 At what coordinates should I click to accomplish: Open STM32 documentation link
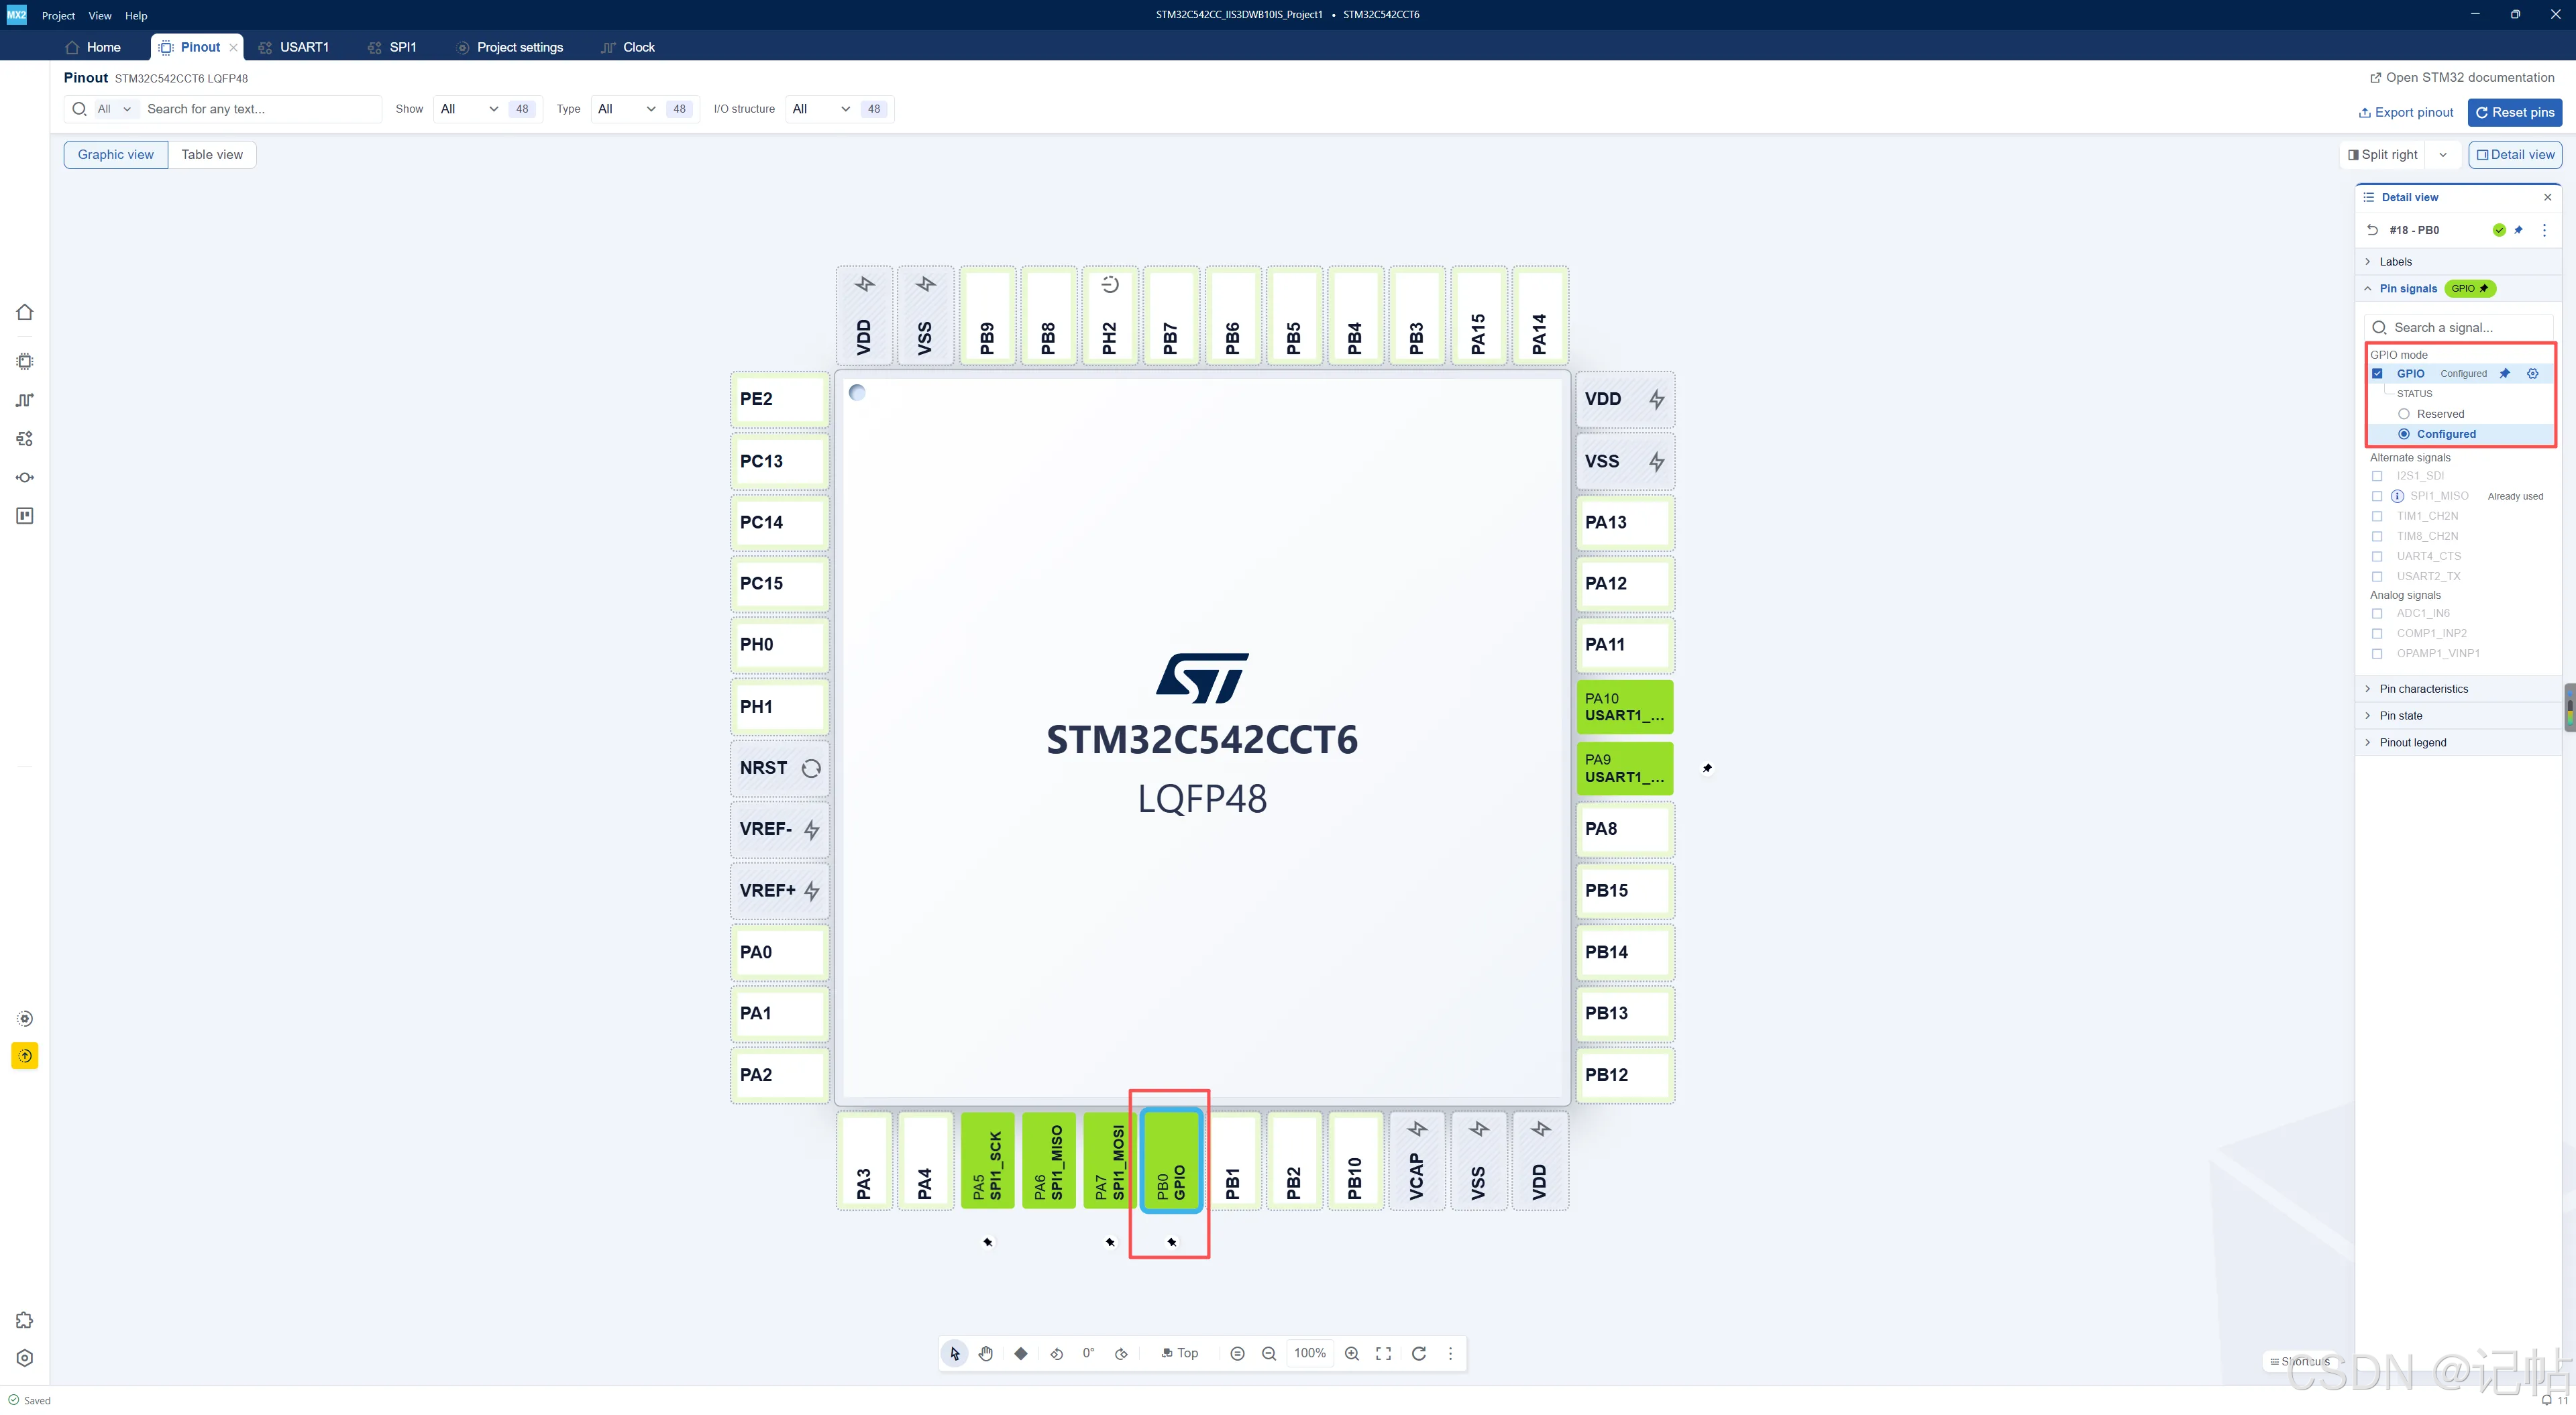[x=2461, y=77]
